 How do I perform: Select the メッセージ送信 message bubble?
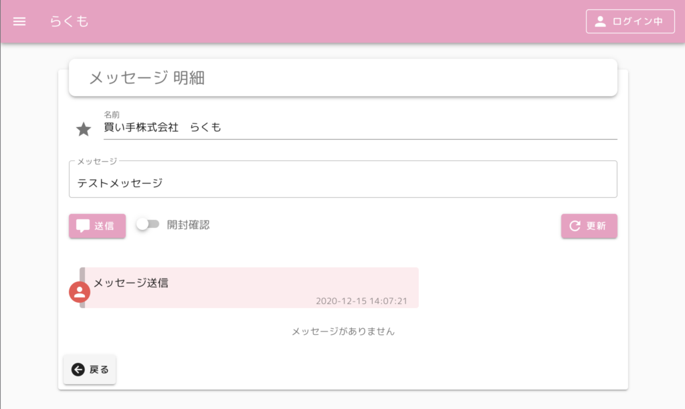tap(249, 287)
